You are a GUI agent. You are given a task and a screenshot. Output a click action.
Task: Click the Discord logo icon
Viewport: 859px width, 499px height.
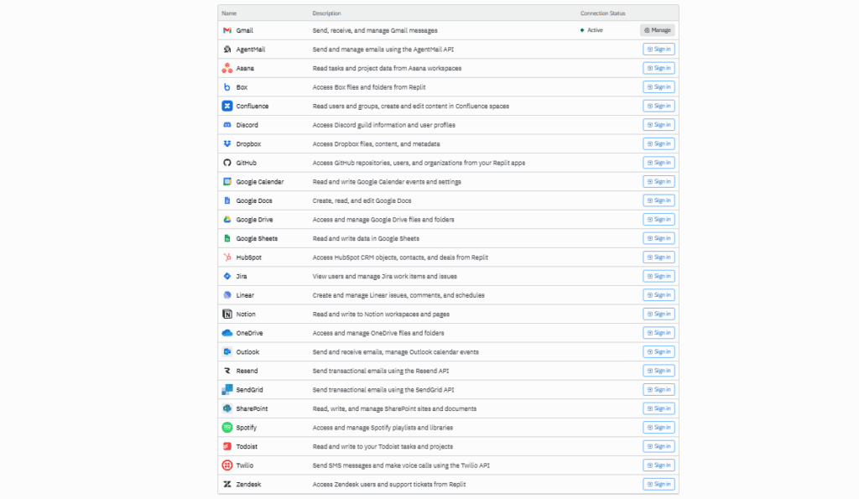tap(226, 125)
